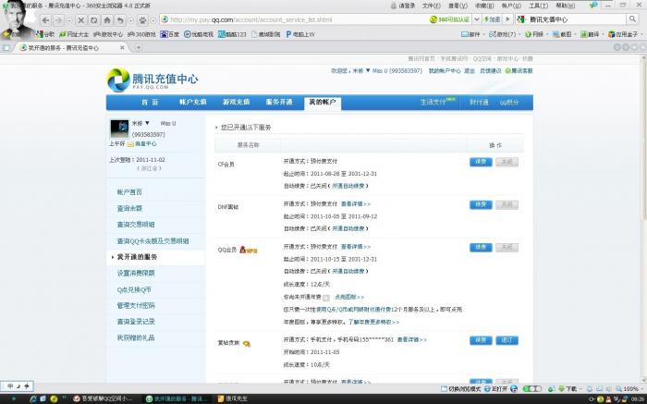Screen dimensions: 647x404
Task: Open the 工具(T) menu
Action: [539, 6]
